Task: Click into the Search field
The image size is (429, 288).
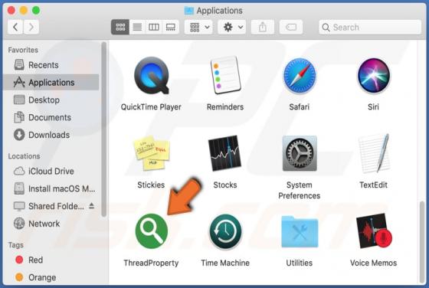Action: coord(370,27)
